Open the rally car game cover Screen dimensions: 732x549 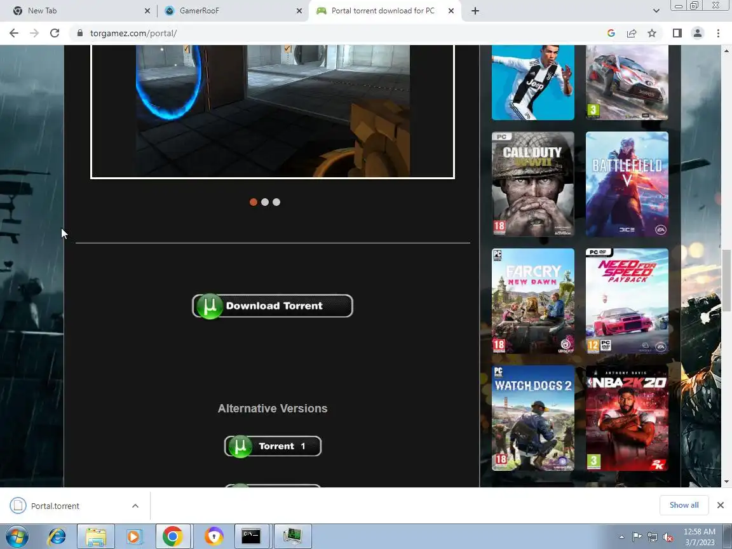click(627, 83)
